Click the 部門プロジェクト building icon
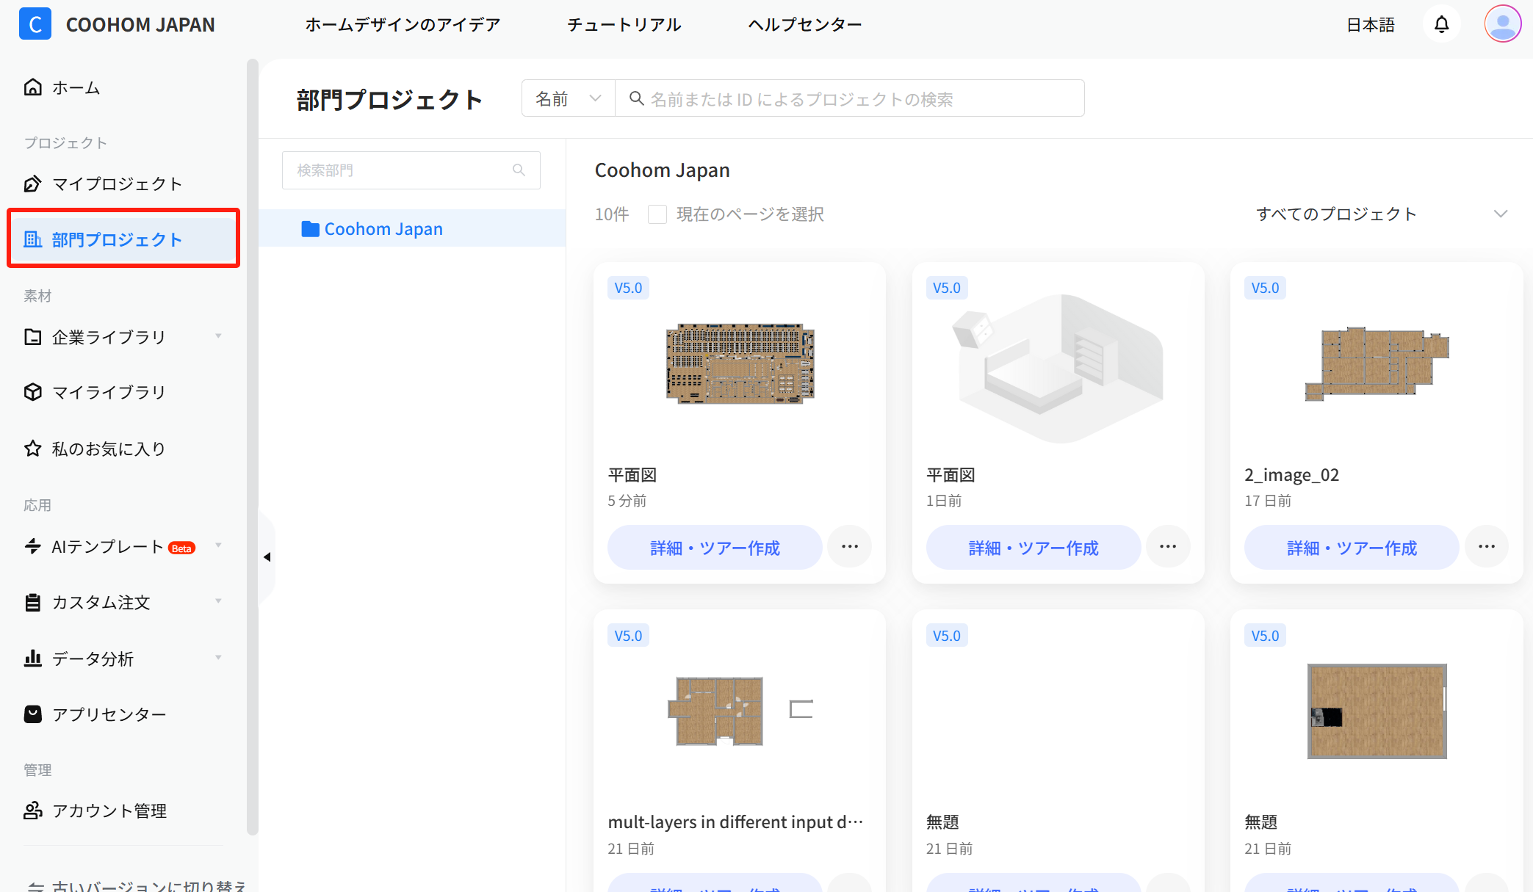This screenshot has width=1533, height=892. coord(33,239)
